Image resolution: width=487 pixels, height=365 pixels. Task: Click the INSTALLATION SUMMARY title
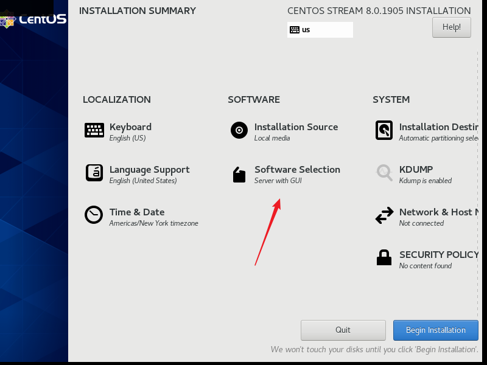pyautogui.click(x=138, y=11)
